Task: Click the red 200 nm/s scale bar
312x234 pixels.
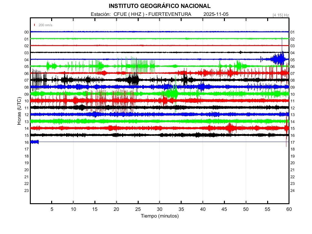Action: tap(35, 25)
